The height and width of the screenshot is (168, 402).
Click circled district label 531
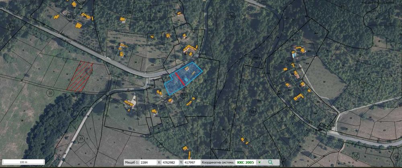[x=69, y=17]
